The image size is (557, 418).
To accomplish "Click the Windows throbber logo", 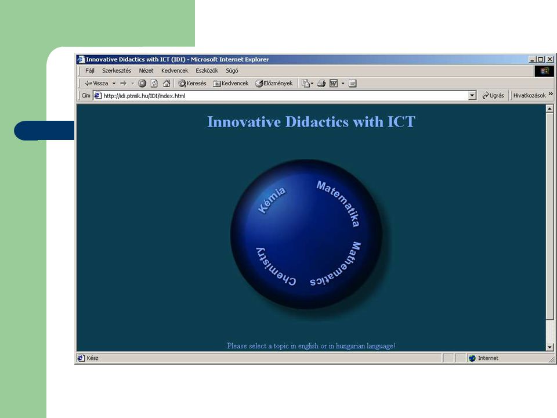I will (544, 71).
